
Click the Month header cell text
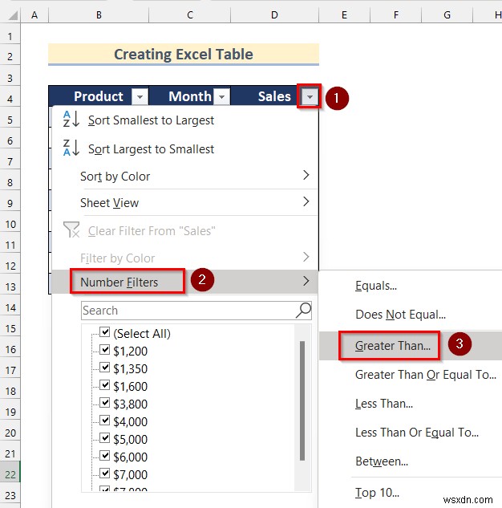click(x=190, y=96)
